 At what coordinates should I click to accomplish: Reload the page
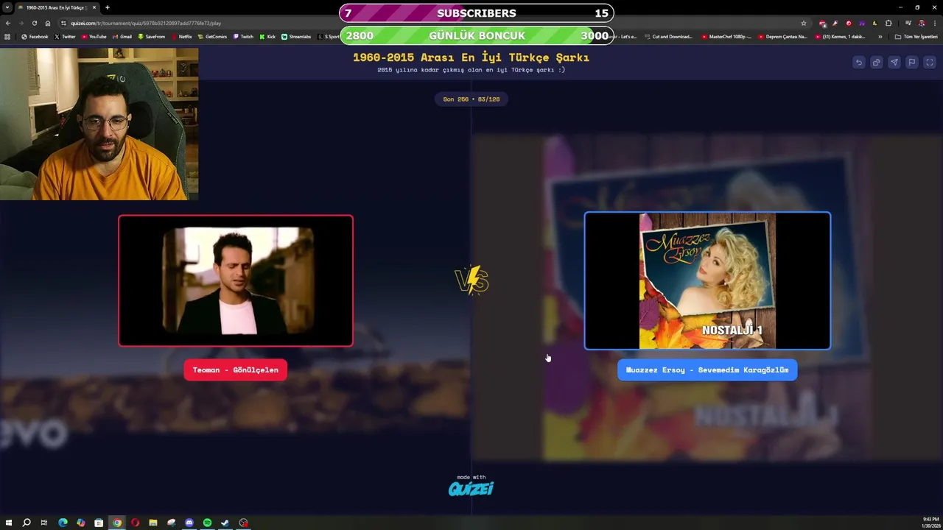[x=34, y=23]
